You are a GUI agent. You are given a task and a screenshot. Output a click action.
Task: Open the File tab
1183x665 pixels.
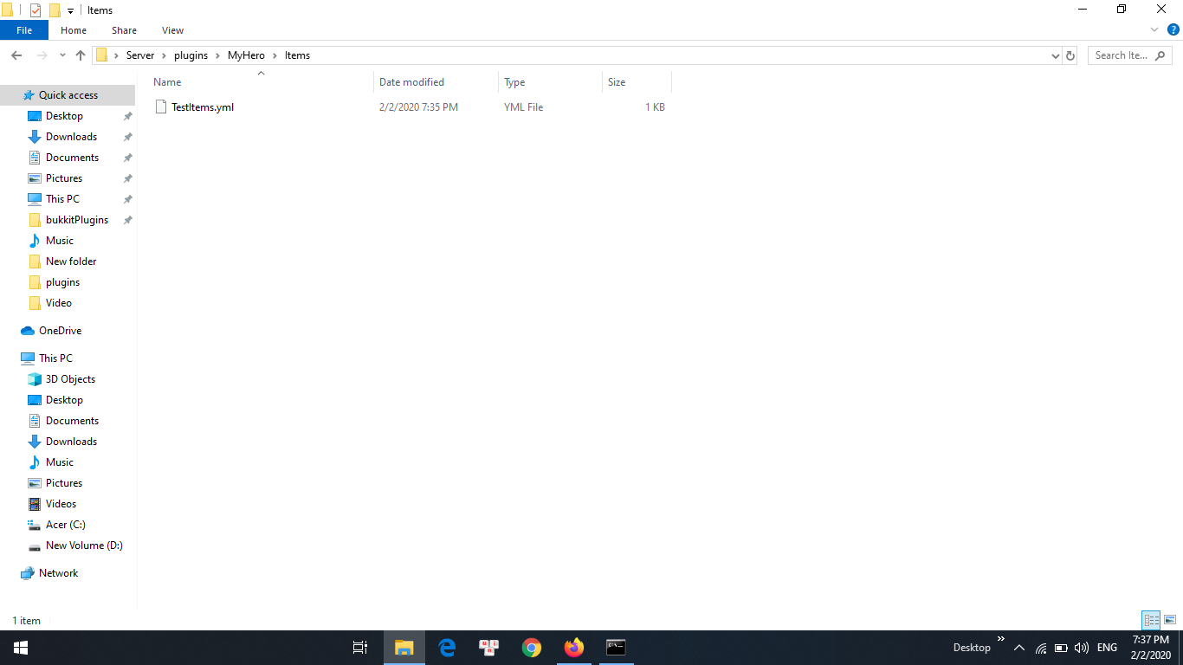click(x=24, y=30)
